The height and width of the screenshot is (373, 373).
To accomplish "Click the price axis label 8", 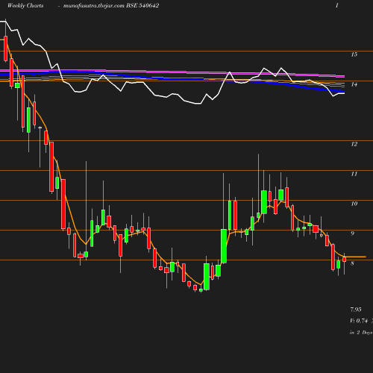I will coord(352,263).
